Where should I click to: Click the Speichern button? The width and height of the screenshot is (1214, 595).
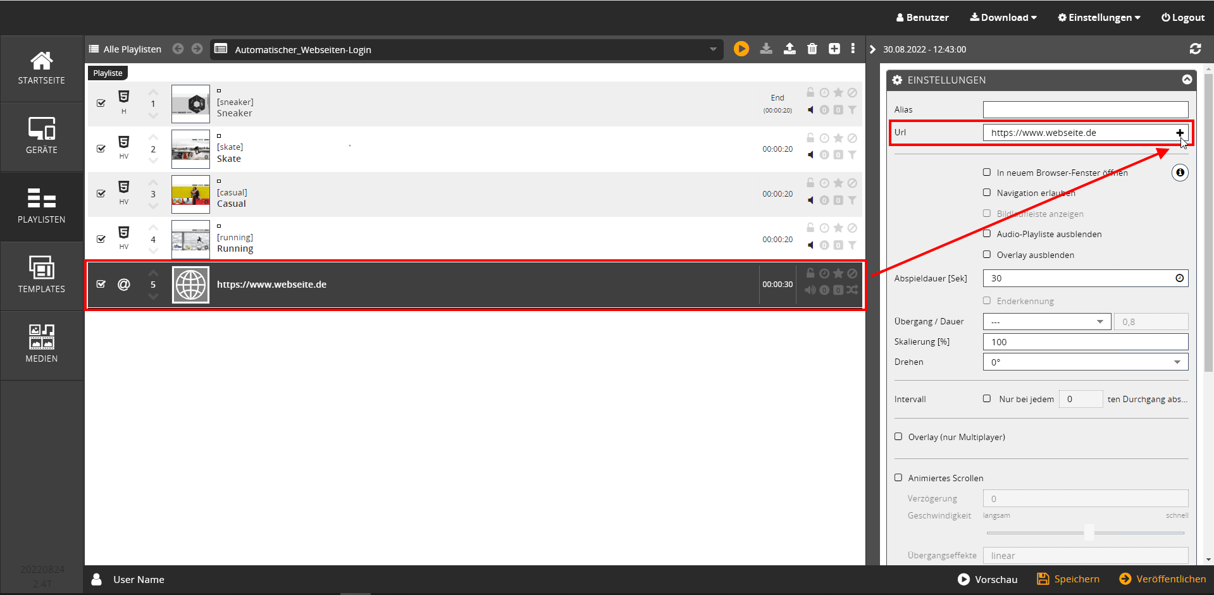[x=1068, y=579]
